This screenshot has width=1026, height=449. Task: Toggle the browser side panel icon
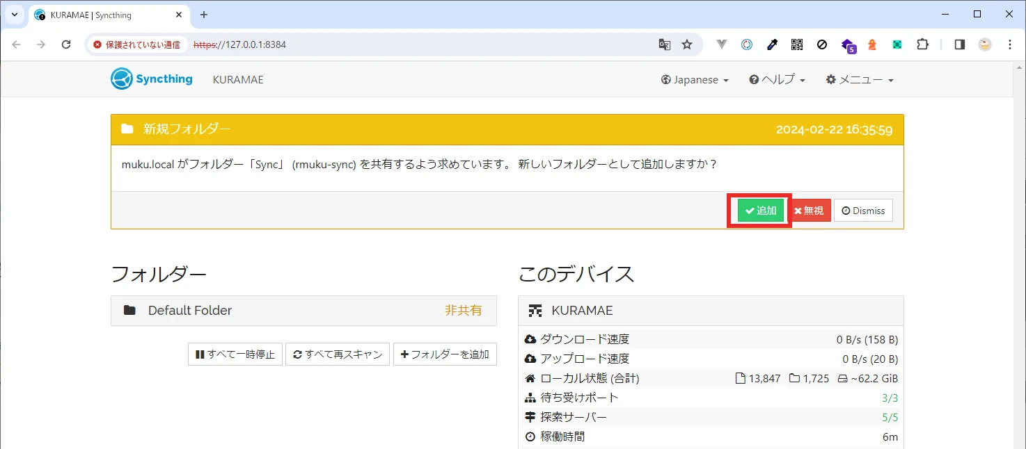(960, 44)
